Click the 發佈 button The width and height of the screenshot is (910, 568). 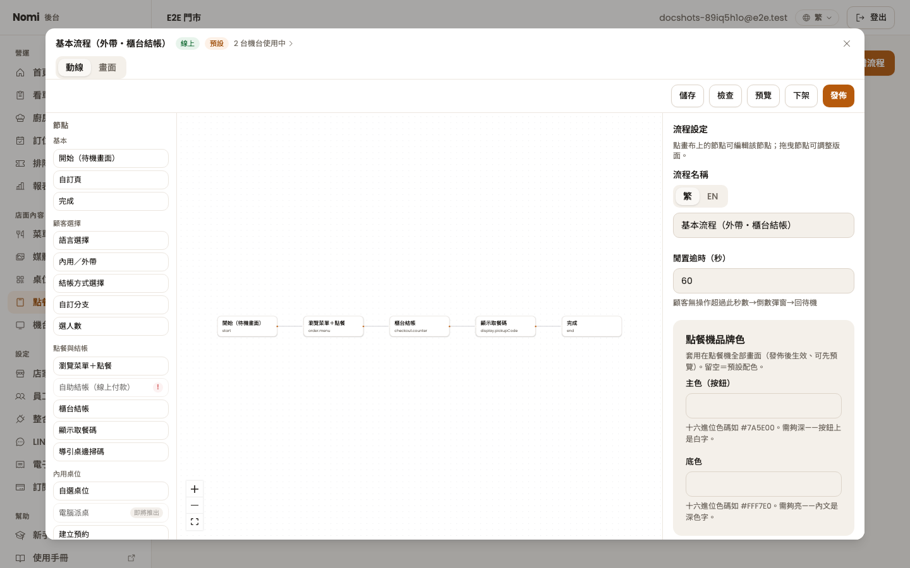(x=839, y=96)
